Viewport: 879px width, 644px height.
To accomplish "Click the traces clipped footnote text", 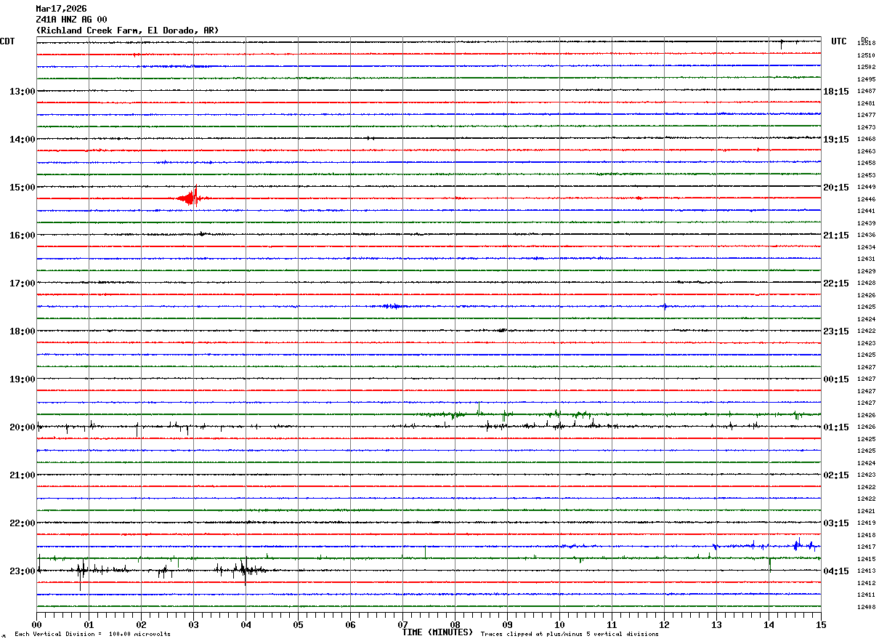I will coord(570,635).
